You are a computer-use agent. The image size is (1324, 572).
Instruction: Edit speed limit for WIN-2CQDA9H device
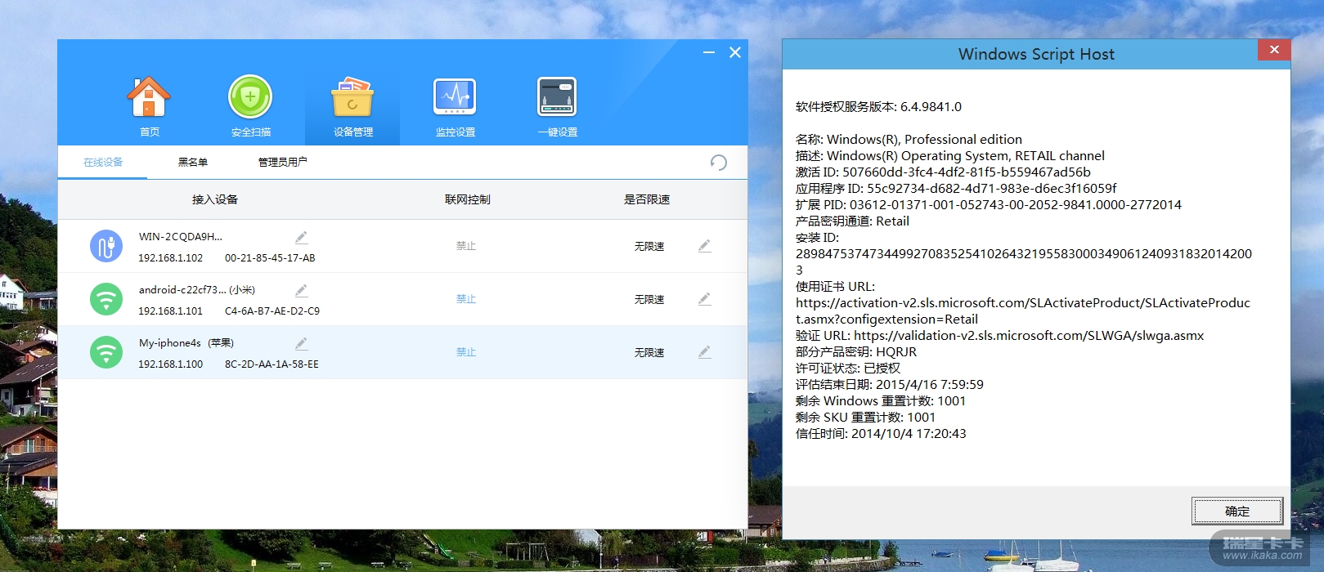(x=704, y=246)
